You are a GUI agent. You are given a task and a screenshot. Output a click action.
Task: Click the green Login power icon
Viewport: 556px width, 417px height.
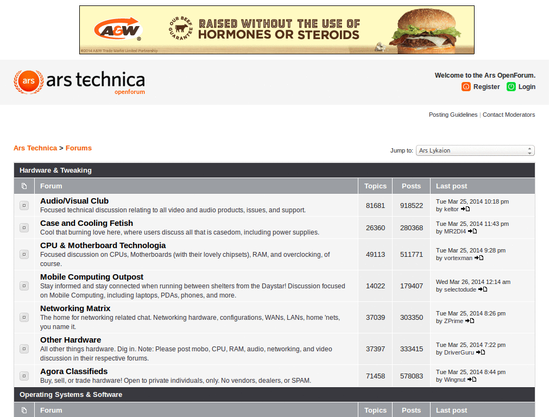click(511, 86)
